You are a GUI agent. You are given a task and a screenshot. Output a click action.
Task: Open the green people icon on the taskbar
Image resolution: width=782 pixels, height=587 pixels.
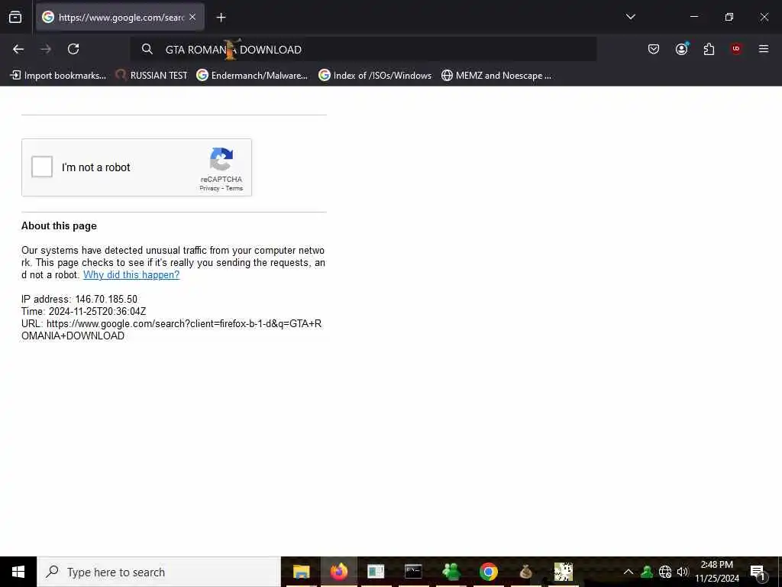click(451, 572)
